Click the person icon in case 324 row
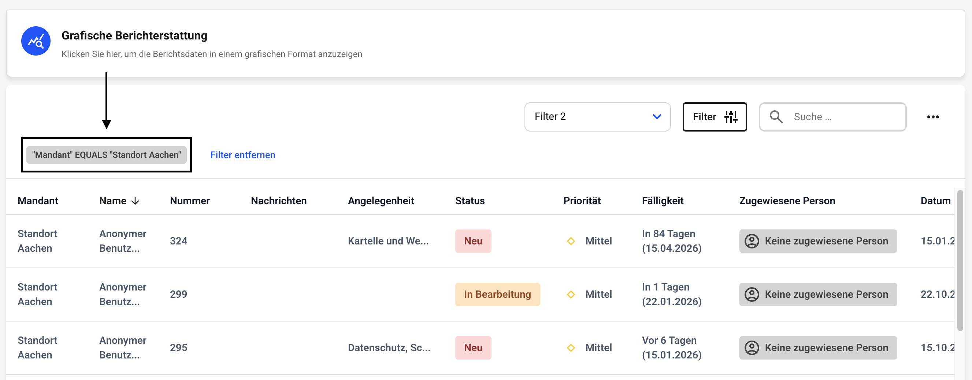This screenshot has height=380, width=972. click(x=751, y=241)
